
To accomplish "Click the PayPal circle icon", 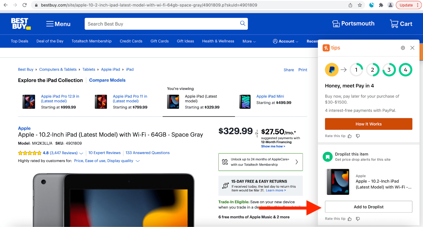I will coord(332,70).
